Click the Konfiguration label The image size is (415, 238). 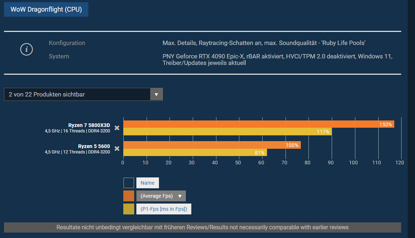(67, 43)
